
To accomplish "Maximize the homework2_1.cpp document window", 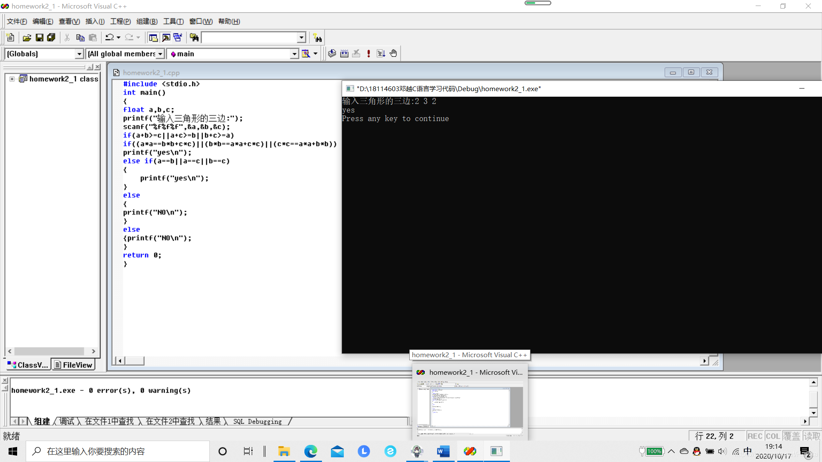I will pyautogui.click(x=691, y=72).
